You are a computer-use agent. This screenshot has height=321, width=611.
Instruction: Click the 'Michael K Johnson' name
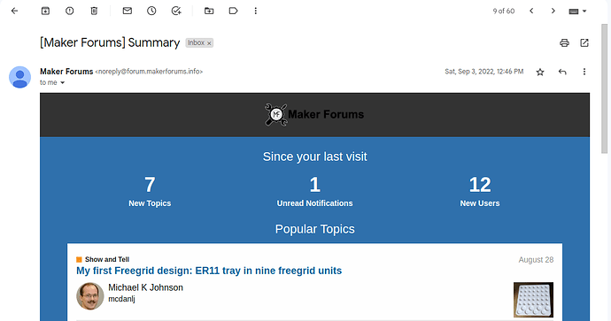coord(145,287)
